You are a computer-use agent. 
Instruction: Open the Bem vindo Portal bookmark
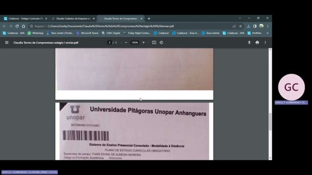[x=60, y=33]
